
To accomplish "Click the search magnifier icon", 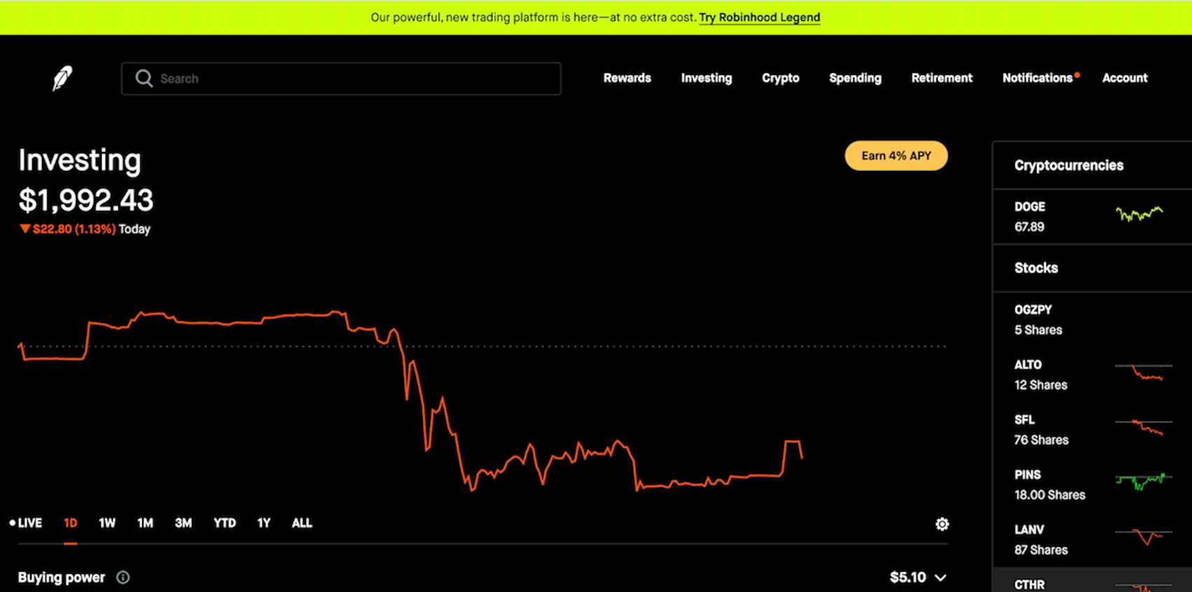I will 144,78.
